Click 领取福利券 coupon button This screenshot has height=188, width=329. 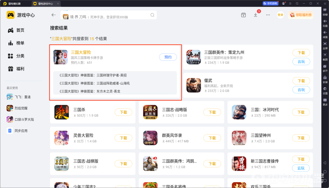(300, 15)
